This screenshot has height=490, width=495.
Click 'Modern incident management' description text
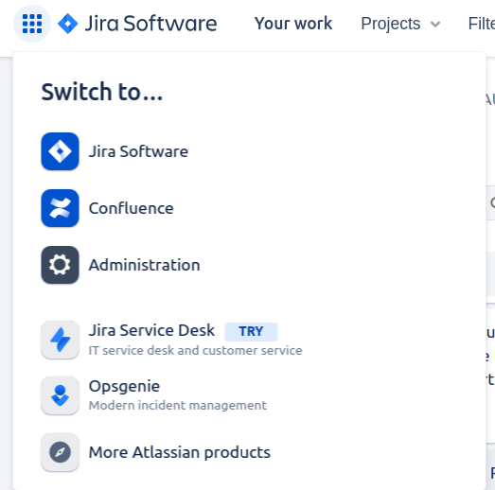177,406
